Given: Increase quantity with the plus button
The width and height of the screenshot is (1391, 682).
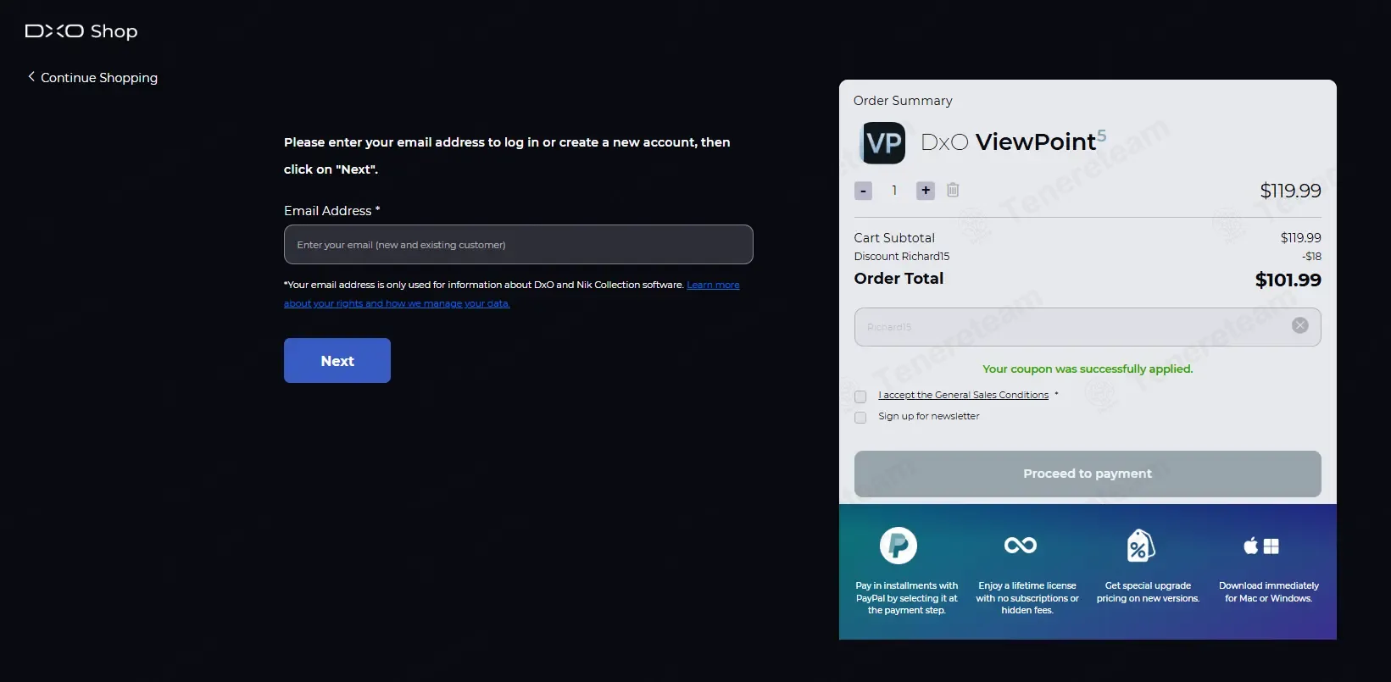Looking at the screenshot, I should point(926,191).
